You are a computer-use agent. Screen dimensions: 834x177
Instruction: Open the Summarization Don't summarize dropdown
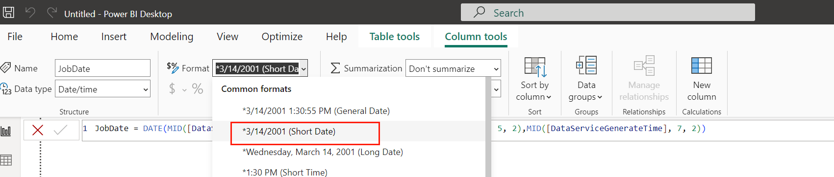pos(453,68)
